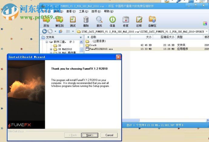Click the disabled Back button in wizard
Viewport: 209px width, 142px height.
tap(73, 135)
